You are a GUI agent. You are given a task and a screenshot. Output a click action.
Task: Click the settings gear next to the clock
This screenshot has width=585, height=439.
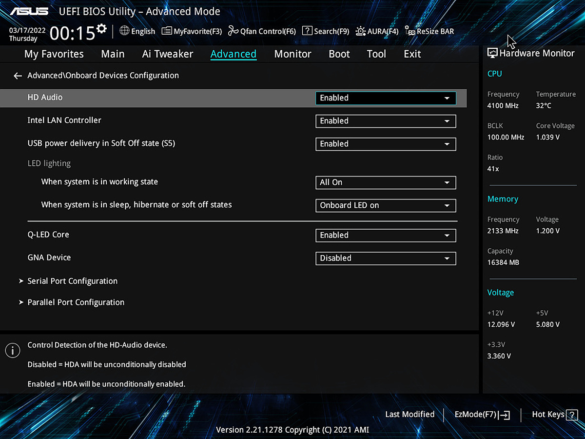coord(101,28)
